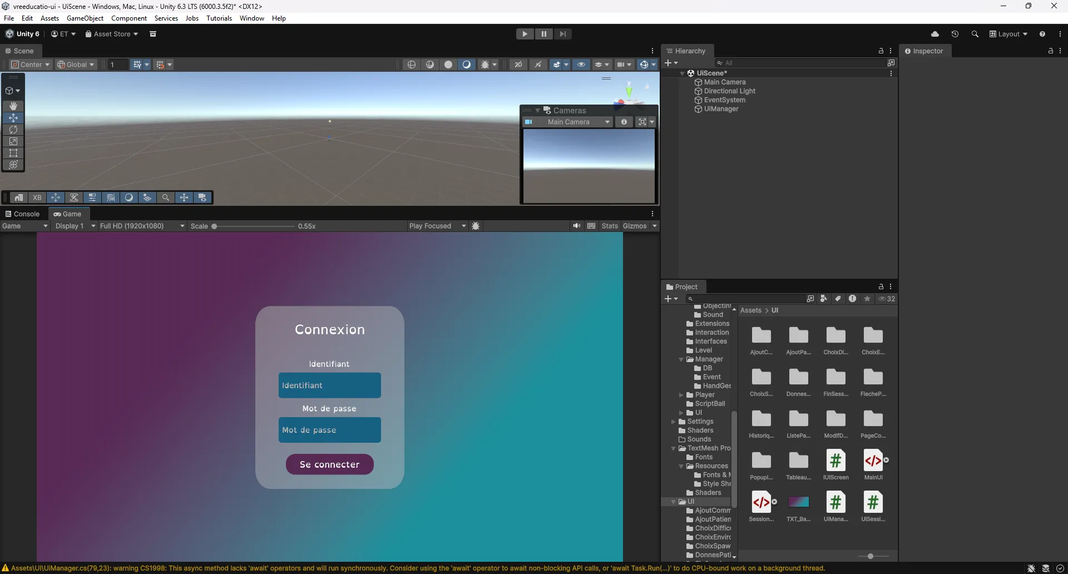Open Center pivot dropdown
Image resolution: width=1068 pixels, height=574 pixels.
(x=31, y=65)
